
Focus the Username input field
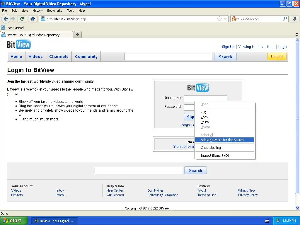coord(205,98)
